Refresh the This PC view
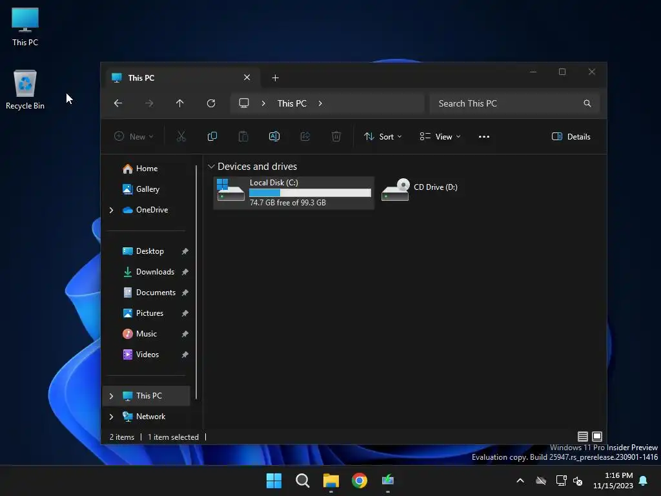 pos(211,103)
